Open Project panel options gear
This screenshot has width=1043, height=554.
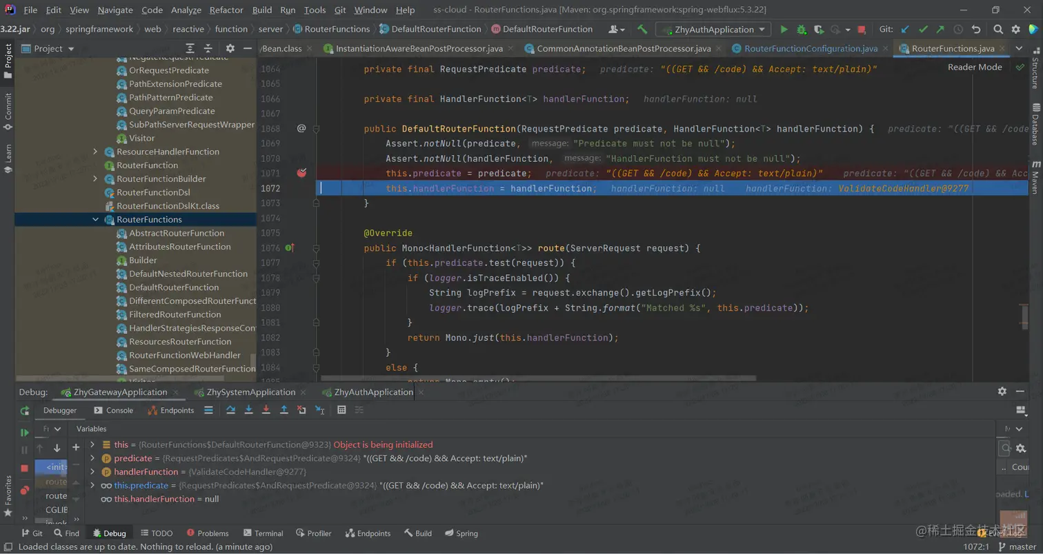230,48
